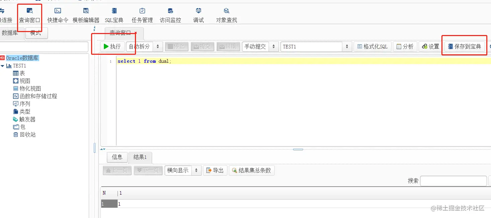
Task: Open the 类型 tree node
Action: [x=22, y=112]
